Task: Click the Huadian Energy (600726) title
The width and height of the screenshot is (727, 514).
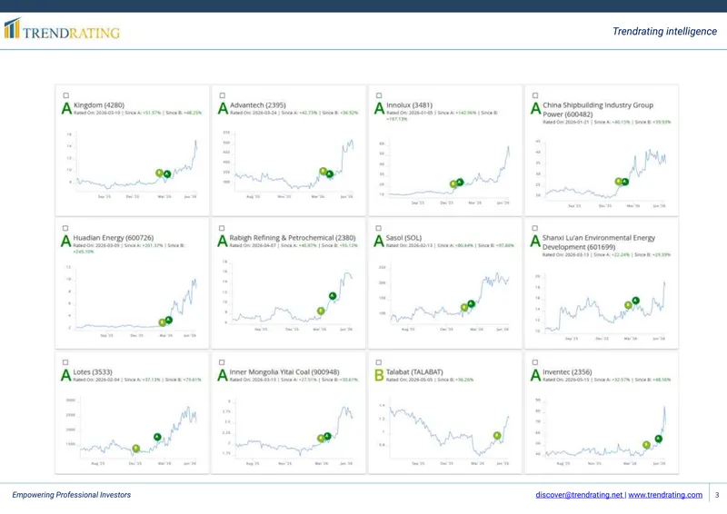Action: point(113,238)
